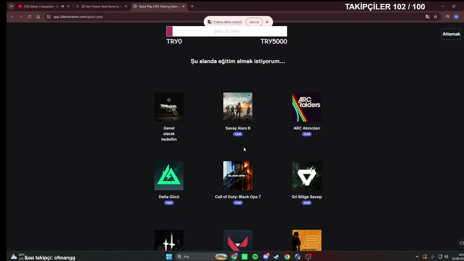Screen dimensions: 464x261
Task: Close the Quick Play tab
Action: (x=183, y=6)
